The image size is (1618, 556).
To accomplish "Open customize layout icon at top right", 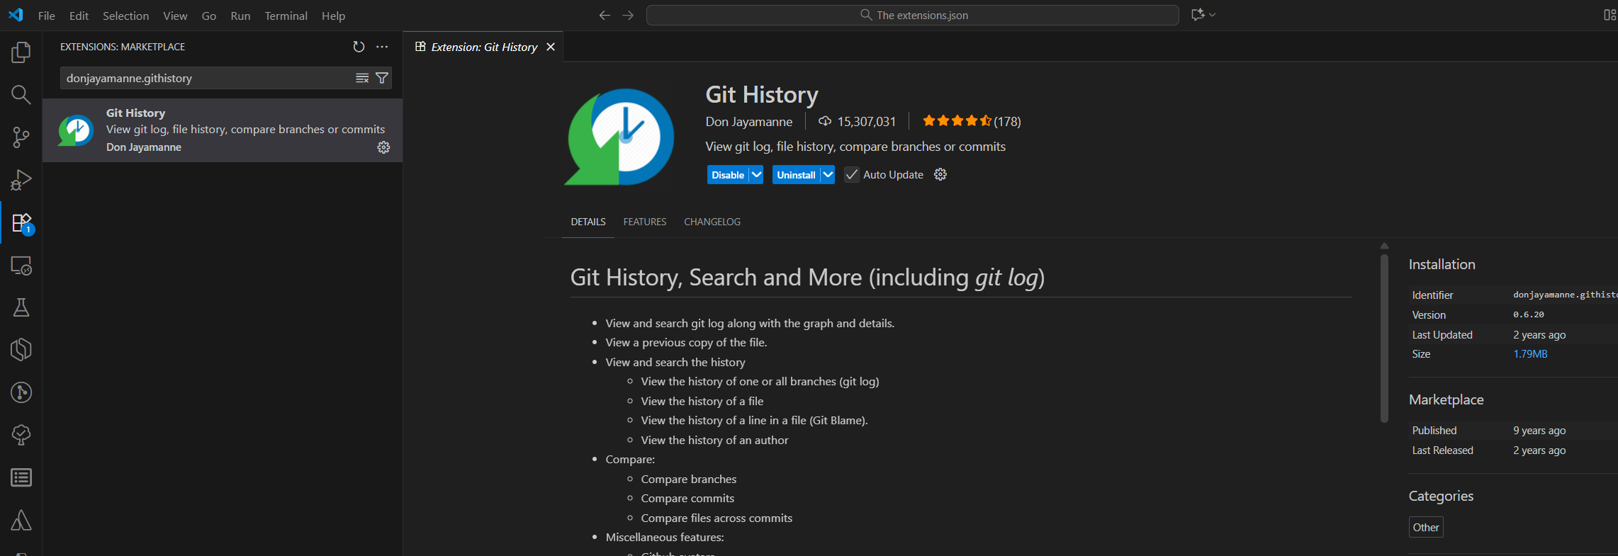I will pos(1610,15).
